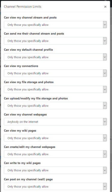Click arrow of 'Anybody on the internet' select
Screen dimensions: 112x192
(105, 122)
